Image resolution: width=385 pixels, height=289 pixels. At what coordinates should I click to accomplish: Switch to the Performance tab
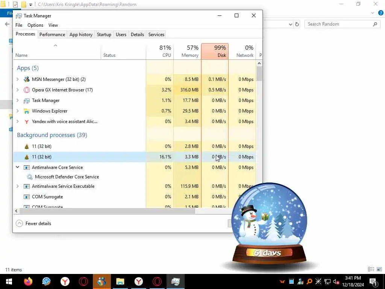[x=52, y=35]
